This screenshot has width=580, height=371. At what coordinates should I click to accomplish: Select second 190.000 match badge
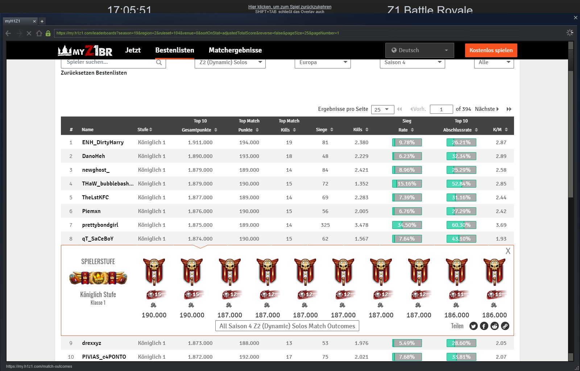pyautogui.click(x=192, y=272)
